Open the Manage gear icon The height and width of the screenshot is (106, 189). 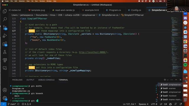coord(5,98)
